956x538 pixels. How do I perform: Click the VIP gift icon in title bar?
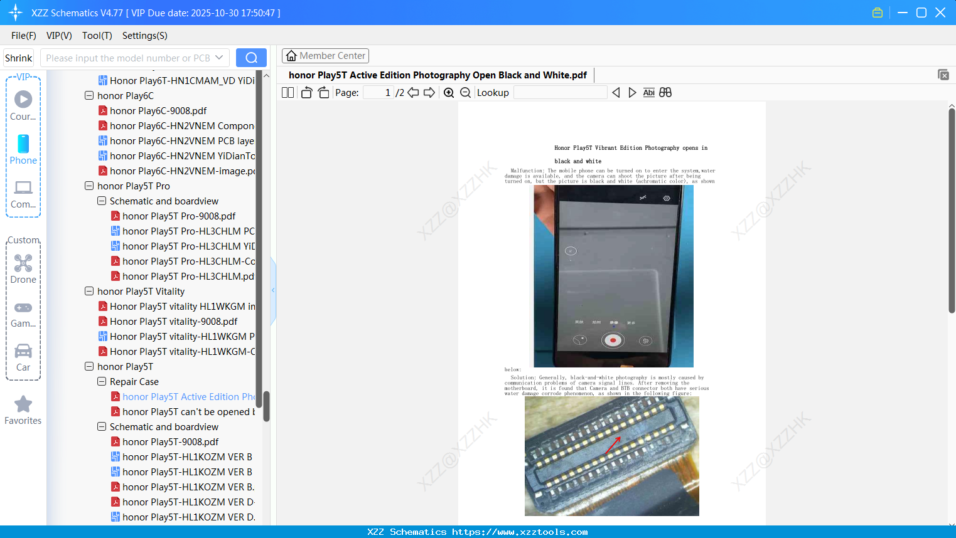[878, 13]
